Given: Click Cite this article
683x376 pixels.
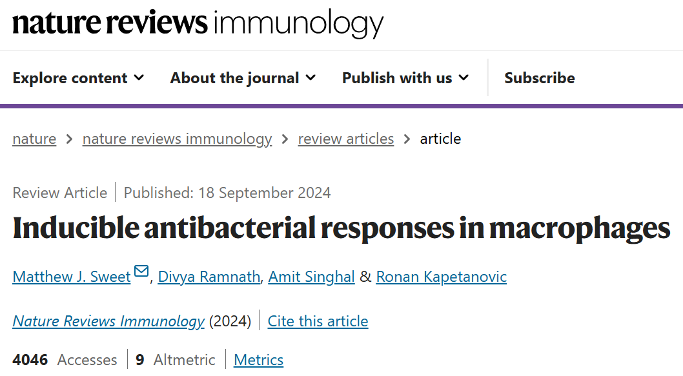Looking at the screenshot, I should tap(318, 321).
